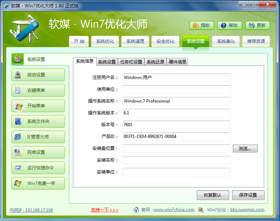Switch to 系统设置 sub-tab
280x221 pixels.
pyautogui.click(x=107, y=62)
